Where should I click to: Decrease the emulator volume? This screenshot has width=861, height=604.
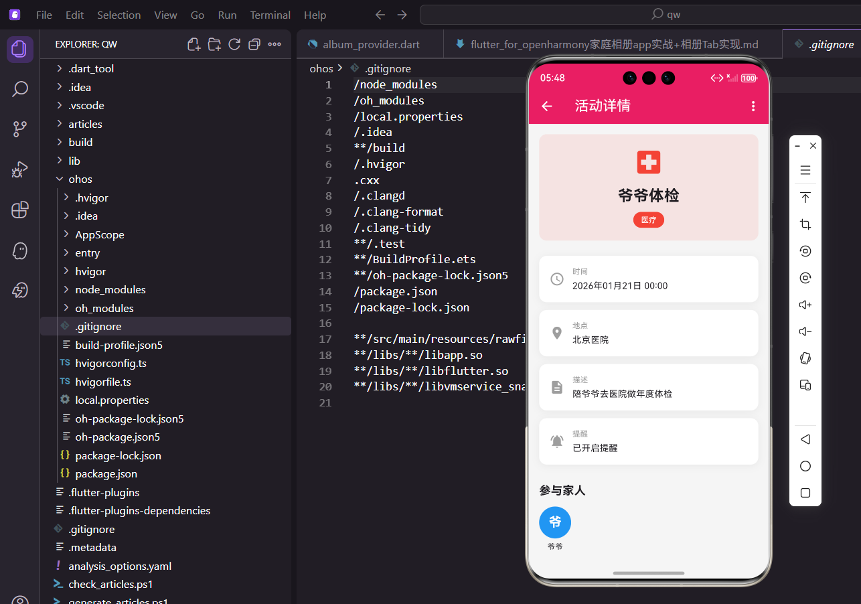tap(805, 331)
